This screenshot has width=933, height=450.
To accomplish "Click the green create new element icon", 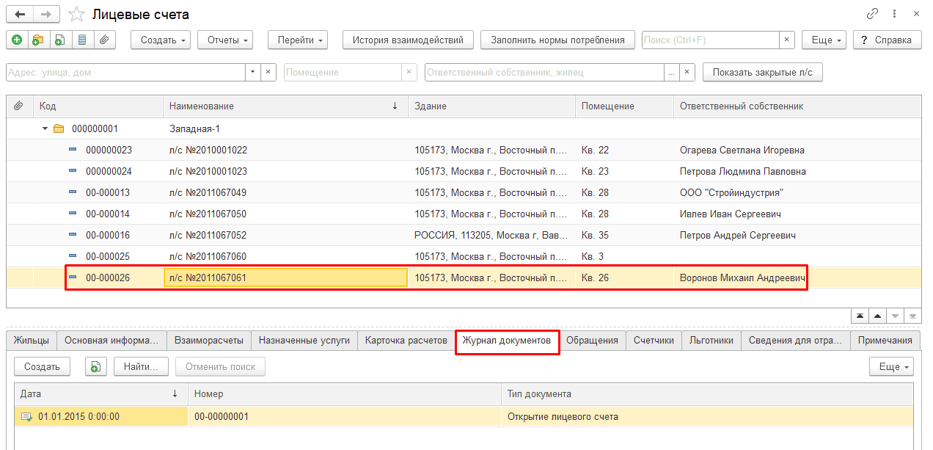I will 17,40.
